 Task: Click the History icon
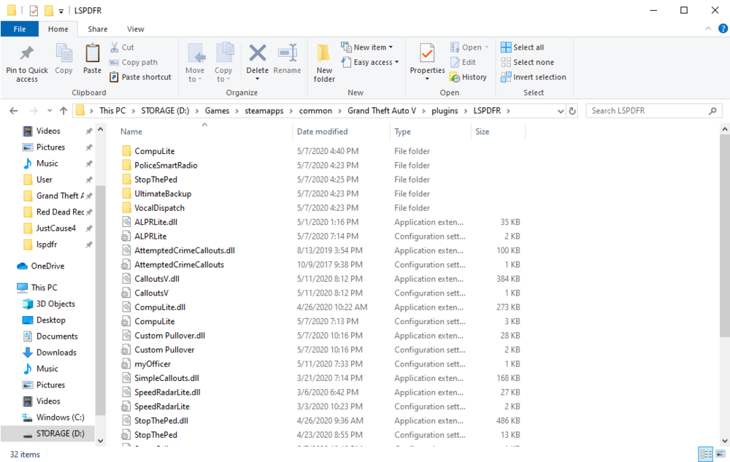[x=455, y=77]
